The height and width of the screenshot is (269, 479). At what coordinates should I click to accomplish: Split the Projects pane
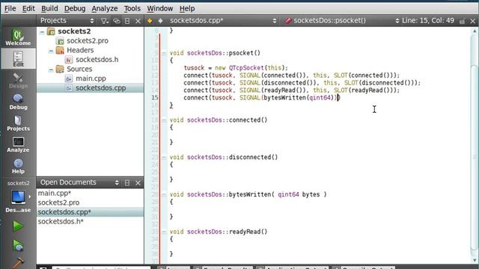(127, 21)
